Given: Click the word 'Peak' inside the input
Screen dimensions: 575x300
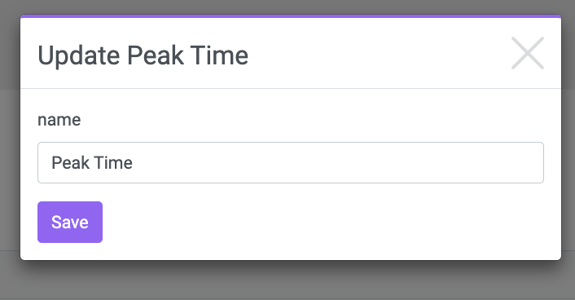Looking at the screenshot, I should (x=70, y=163).
